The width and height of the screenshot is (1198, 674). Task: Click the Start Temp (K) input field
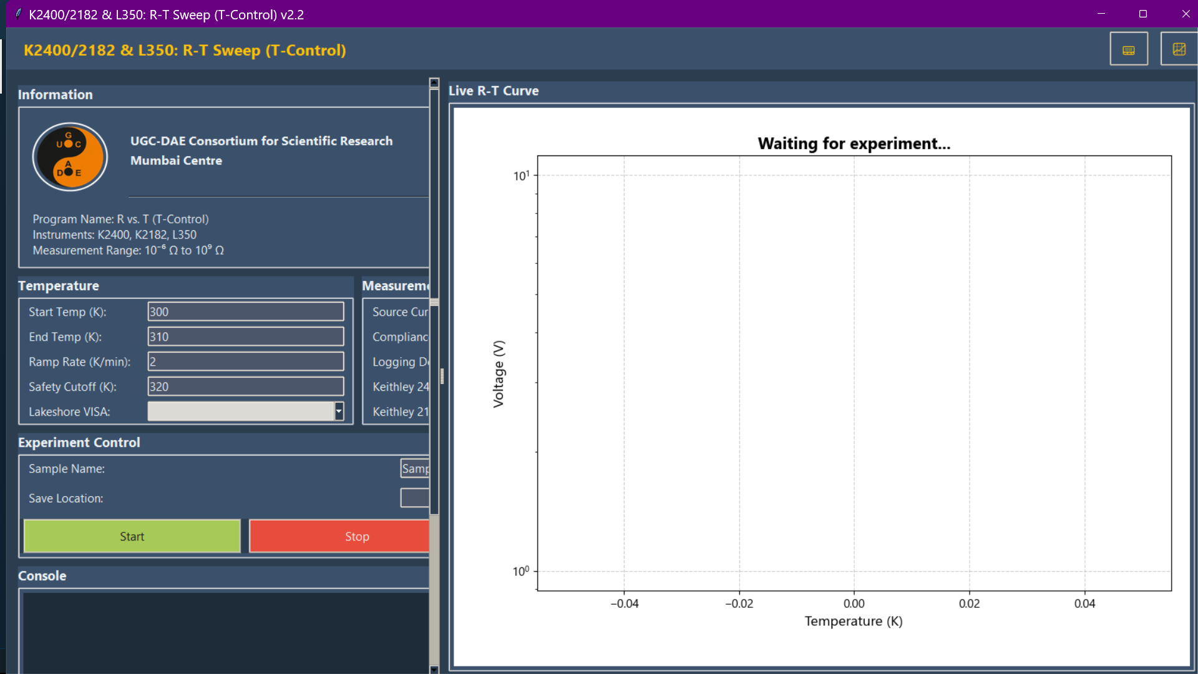coord(245,311)
